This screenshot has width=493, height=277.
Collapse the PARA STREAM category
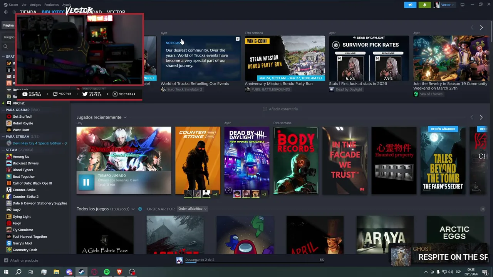3,137
